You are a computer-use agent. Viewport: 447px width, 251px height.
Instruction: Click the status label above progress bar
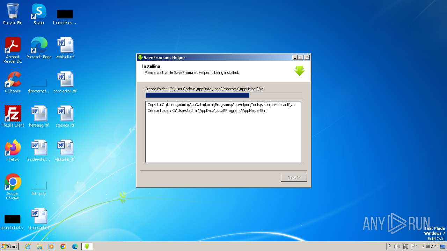(x=204, y=89)
